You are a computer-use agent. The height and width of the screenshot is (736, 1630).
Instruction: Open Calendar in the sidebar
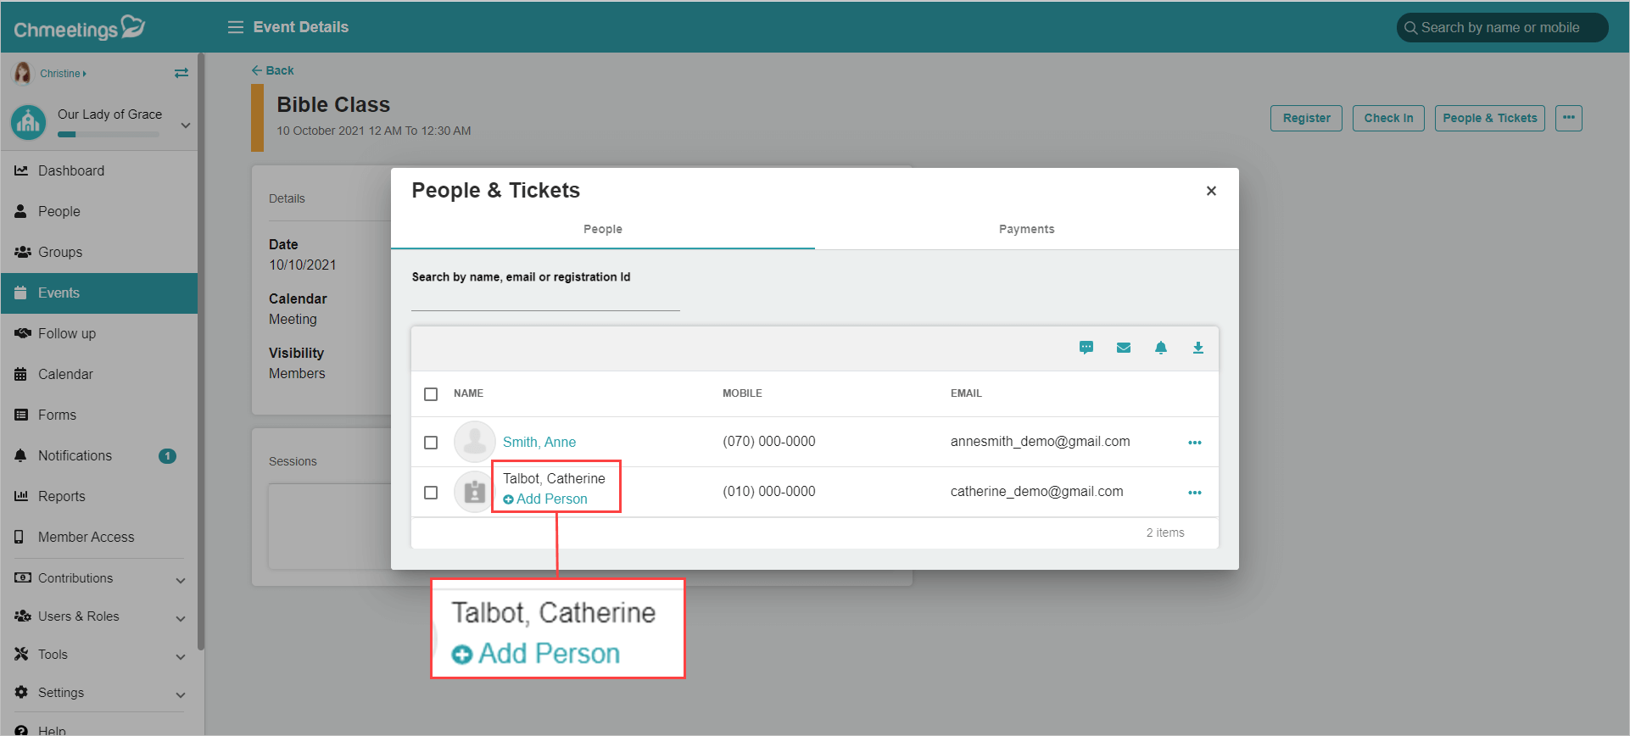99,374
